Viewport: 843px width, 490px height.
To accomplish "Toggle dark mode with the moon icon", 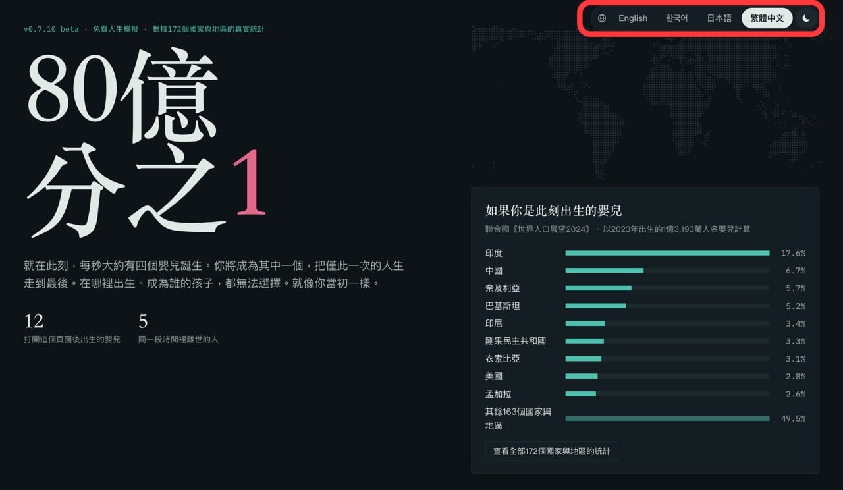I will click(x=806, y=18).
